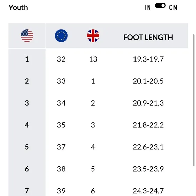Select US size 2 row

tap(98, 81)
